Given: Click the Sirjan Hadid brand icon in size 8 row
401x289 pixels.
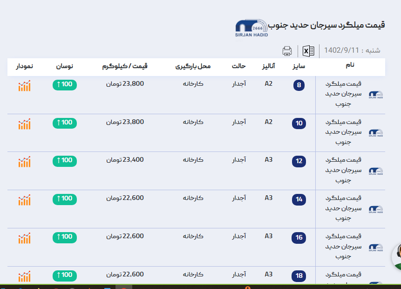Looking at the screenshot, I should (x=375, y=95).
